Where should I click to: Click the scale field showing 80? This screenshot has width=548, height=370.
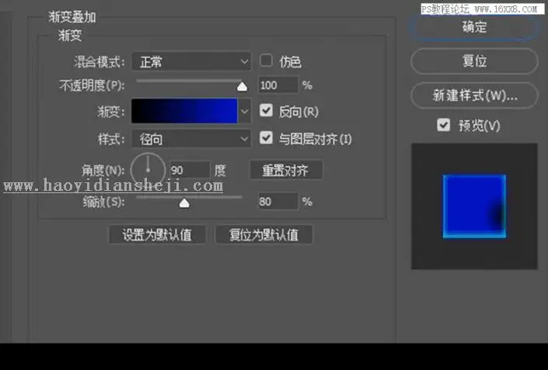click(x=278, y=201)
